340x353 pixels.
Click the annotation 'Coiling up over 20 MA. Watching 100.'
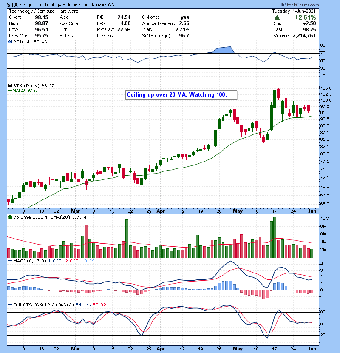click(177, 94)
